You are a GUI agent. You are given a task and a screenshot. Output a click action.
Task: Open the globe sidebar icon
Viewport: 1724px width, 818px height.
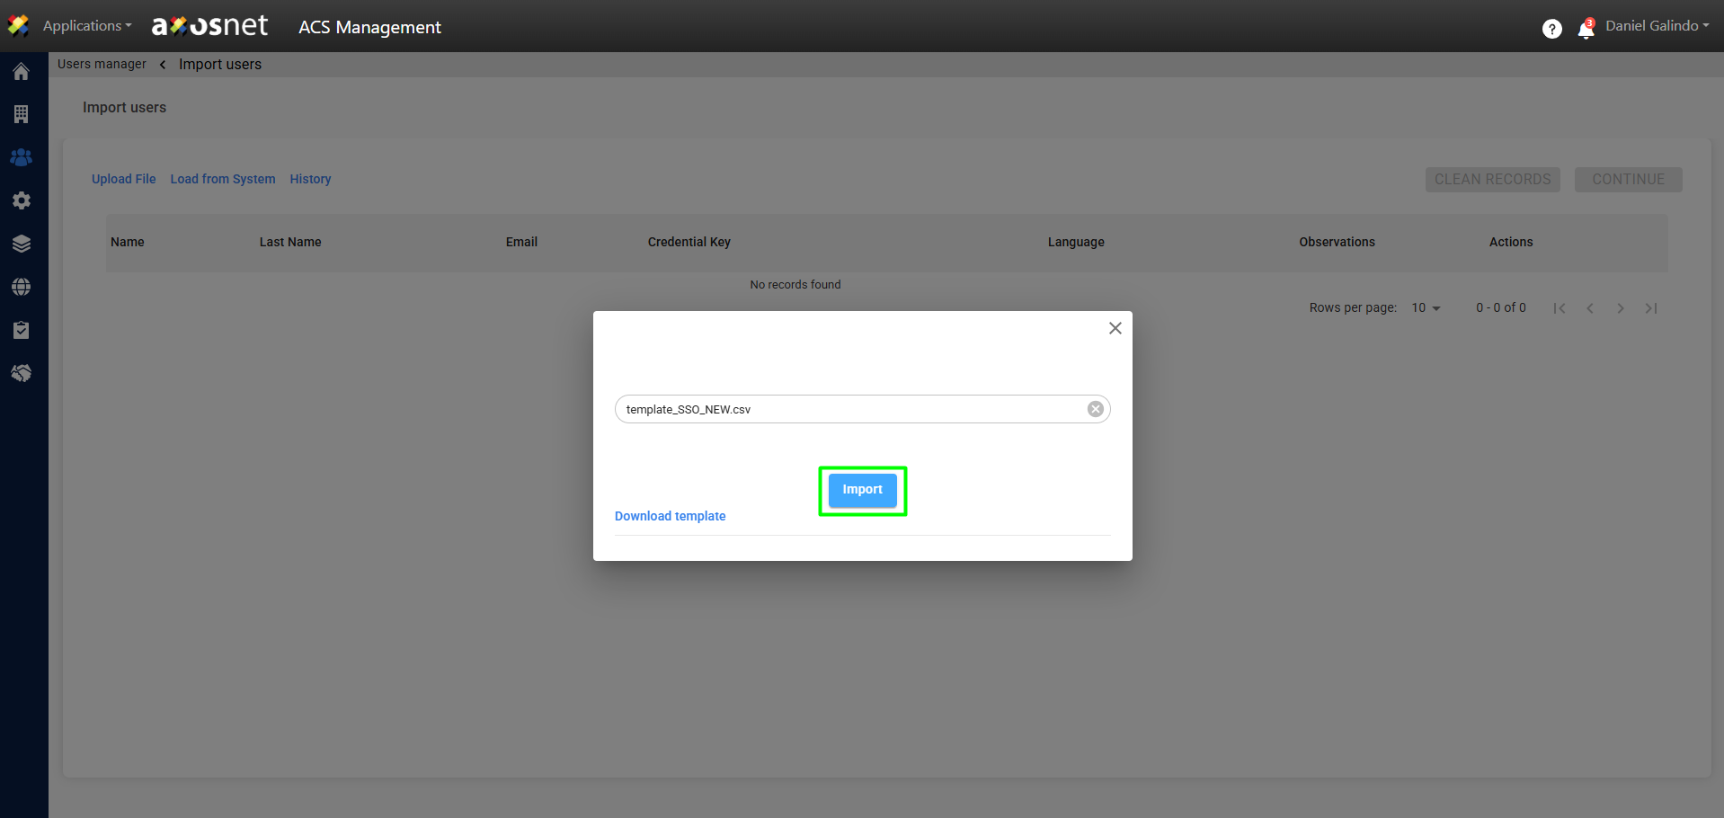tap(22, 287)
